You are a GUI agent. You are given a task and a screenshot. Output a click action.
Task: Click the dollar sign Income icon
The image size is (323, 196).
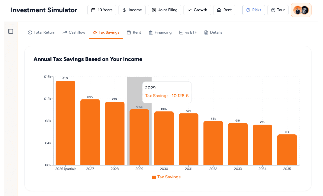pyautogui.click(x=124, y=10)
